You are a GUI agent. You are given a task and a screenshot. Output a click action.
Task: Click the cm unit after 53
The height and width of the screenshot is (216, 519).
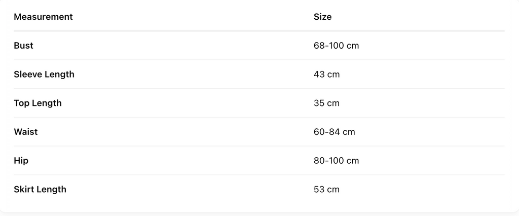click(x=333, y=190)
